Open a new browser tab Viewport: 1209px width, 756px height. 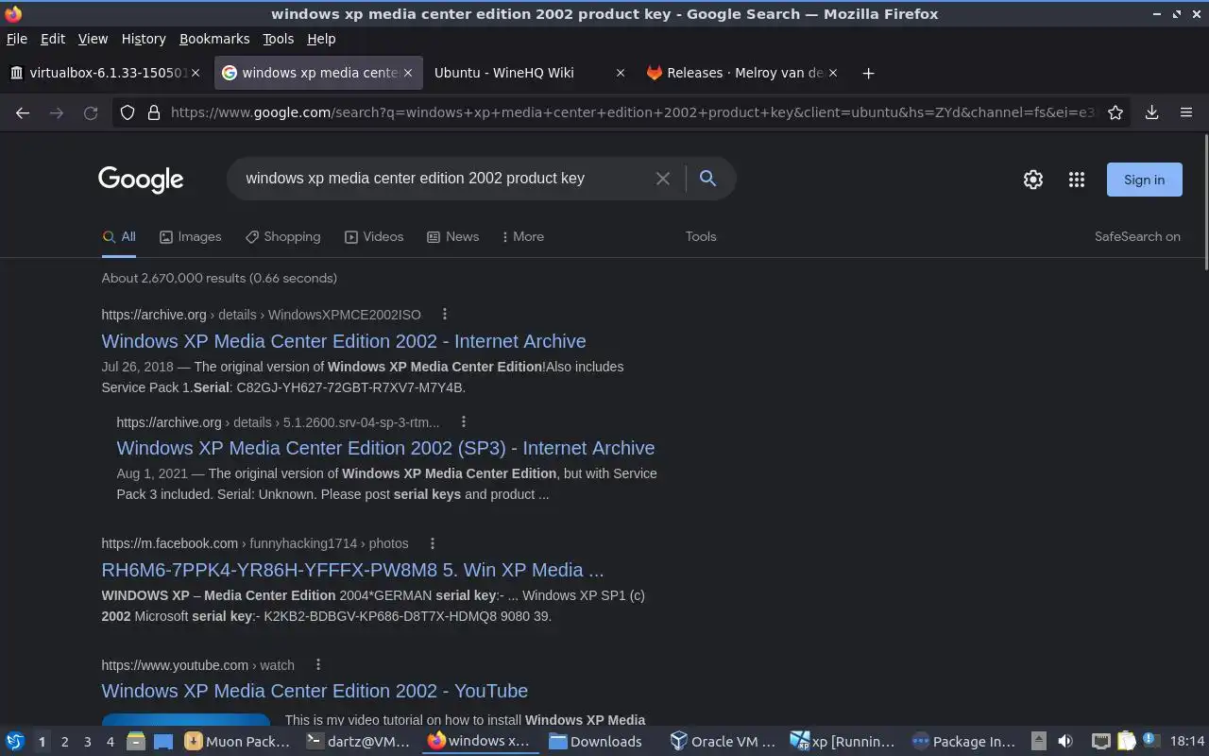868,73
